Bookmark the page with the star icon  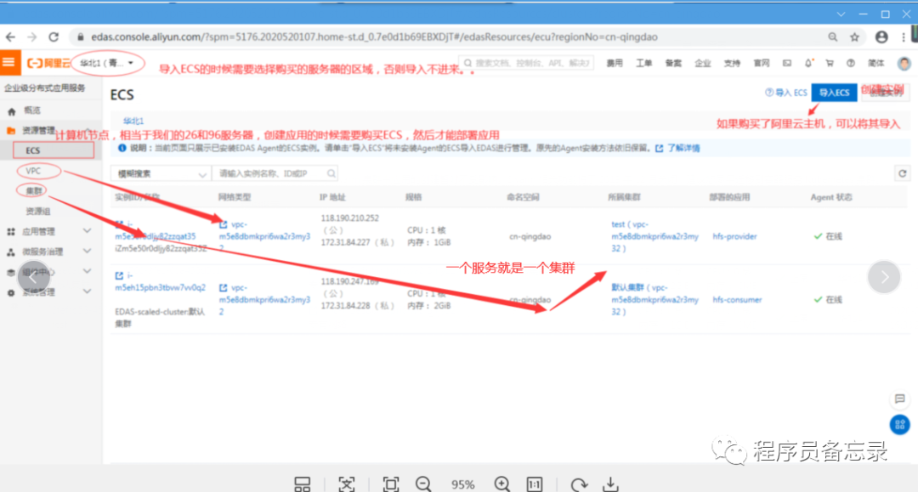855,37
